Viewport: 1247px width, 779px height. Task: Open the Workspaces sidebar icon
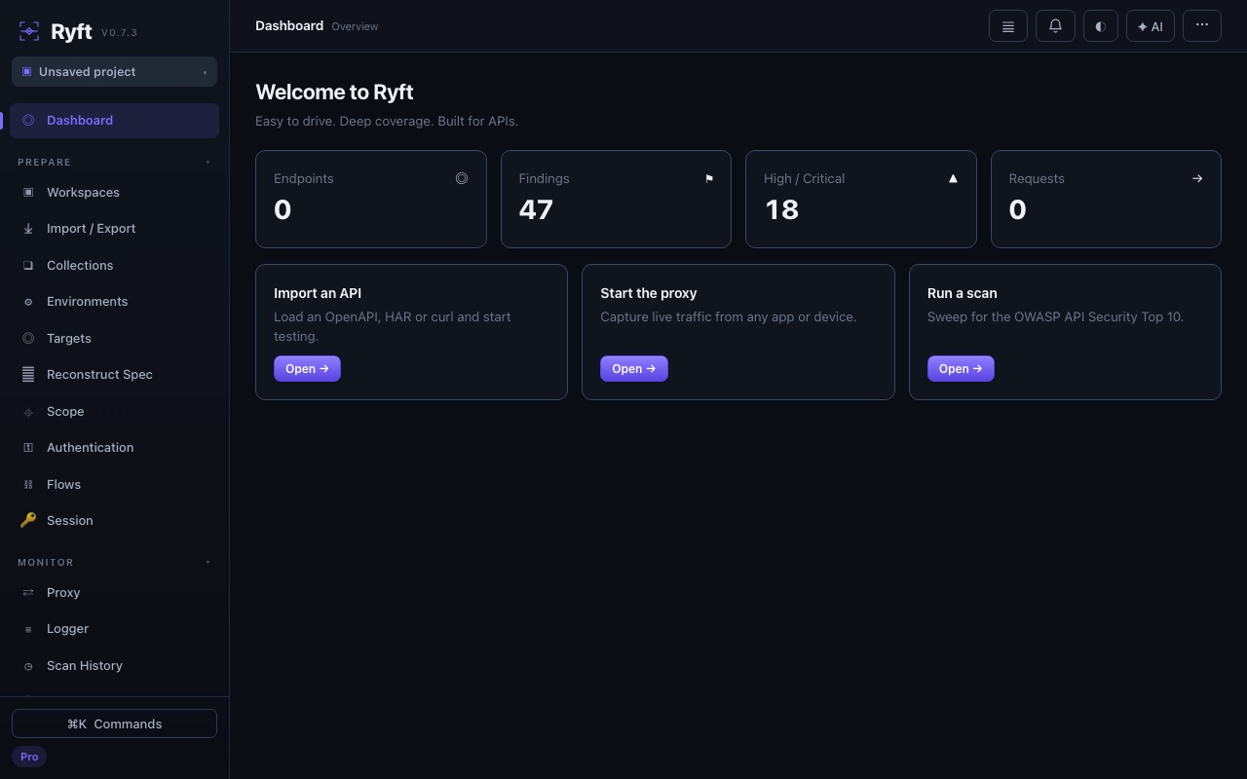pos(28,193)
